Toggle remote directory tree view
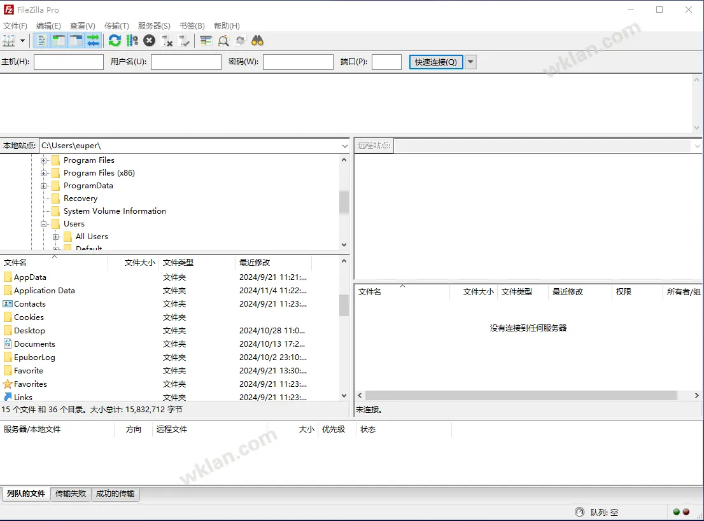Image resolution: width=704 pixels, height=521 pixels. coord(76,41)
